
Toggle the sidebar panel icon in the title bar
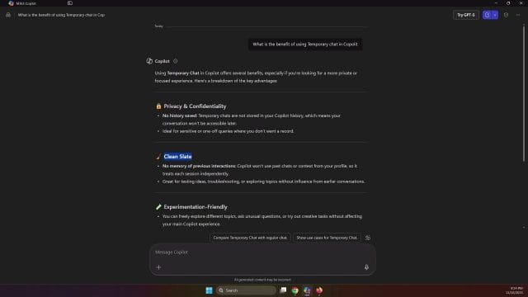69,3
